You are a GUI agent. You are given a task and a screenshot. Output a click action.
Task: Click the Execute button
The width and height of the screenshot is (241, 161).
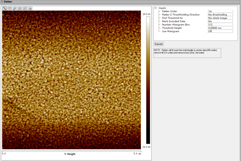[159, 44]
